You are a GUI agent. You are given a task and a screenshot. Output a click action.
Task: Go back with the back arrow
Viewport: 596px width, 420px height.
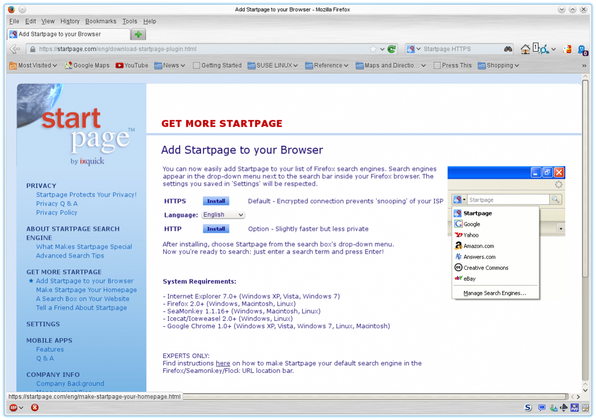click(15, 49)
